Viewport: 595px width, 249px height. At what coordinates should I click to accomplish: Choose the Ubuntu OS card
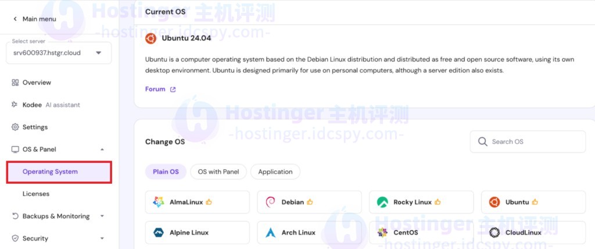(533, 202)
